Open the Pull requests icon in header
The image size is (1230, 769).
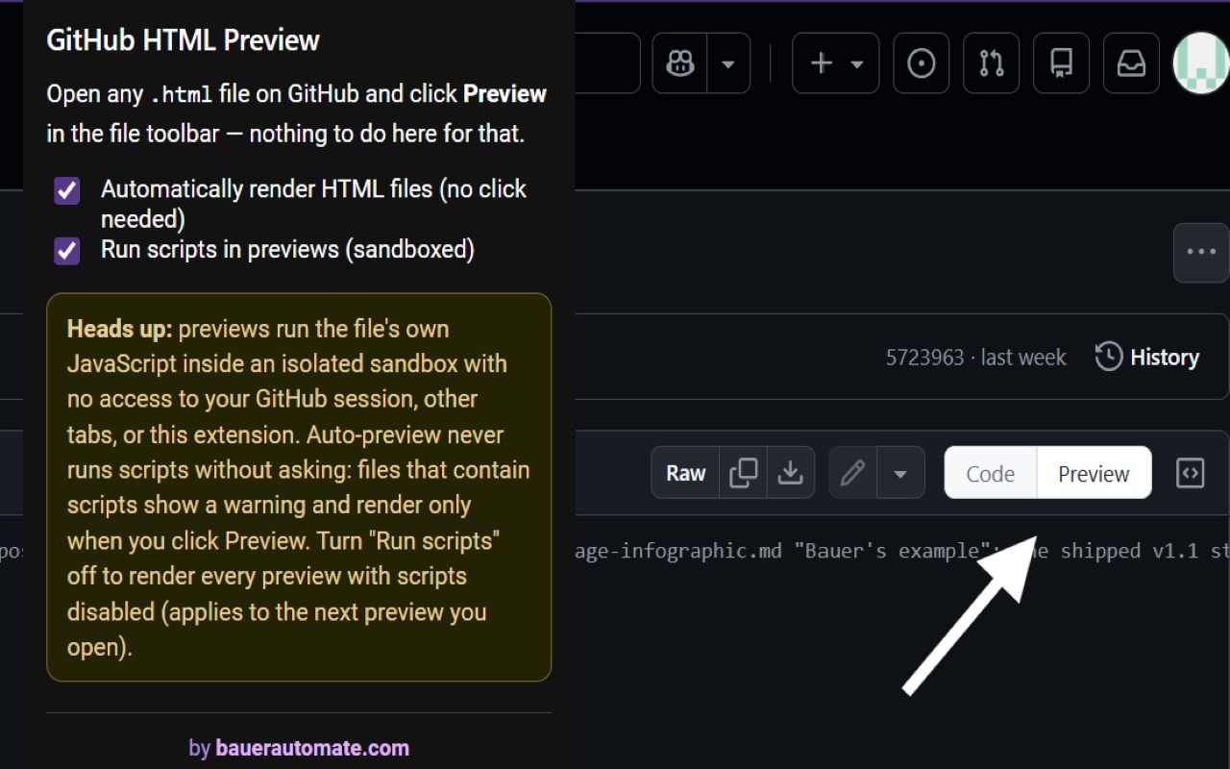992,63
